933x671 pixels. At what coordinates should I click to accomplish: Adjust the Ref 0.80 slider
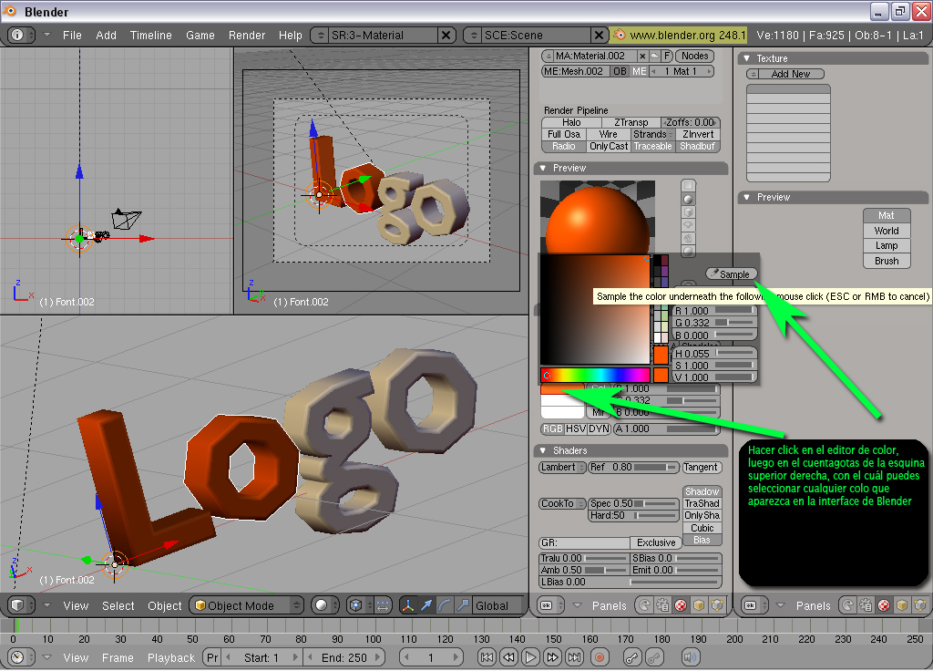[633, 468]
